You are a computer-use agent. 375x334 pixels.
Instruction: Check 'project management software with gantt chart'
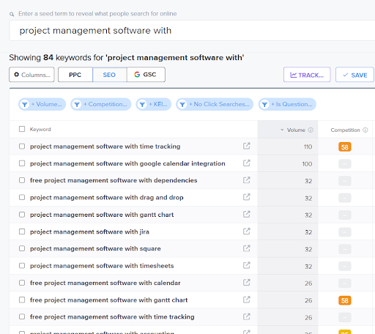click(x=22, y=215)
